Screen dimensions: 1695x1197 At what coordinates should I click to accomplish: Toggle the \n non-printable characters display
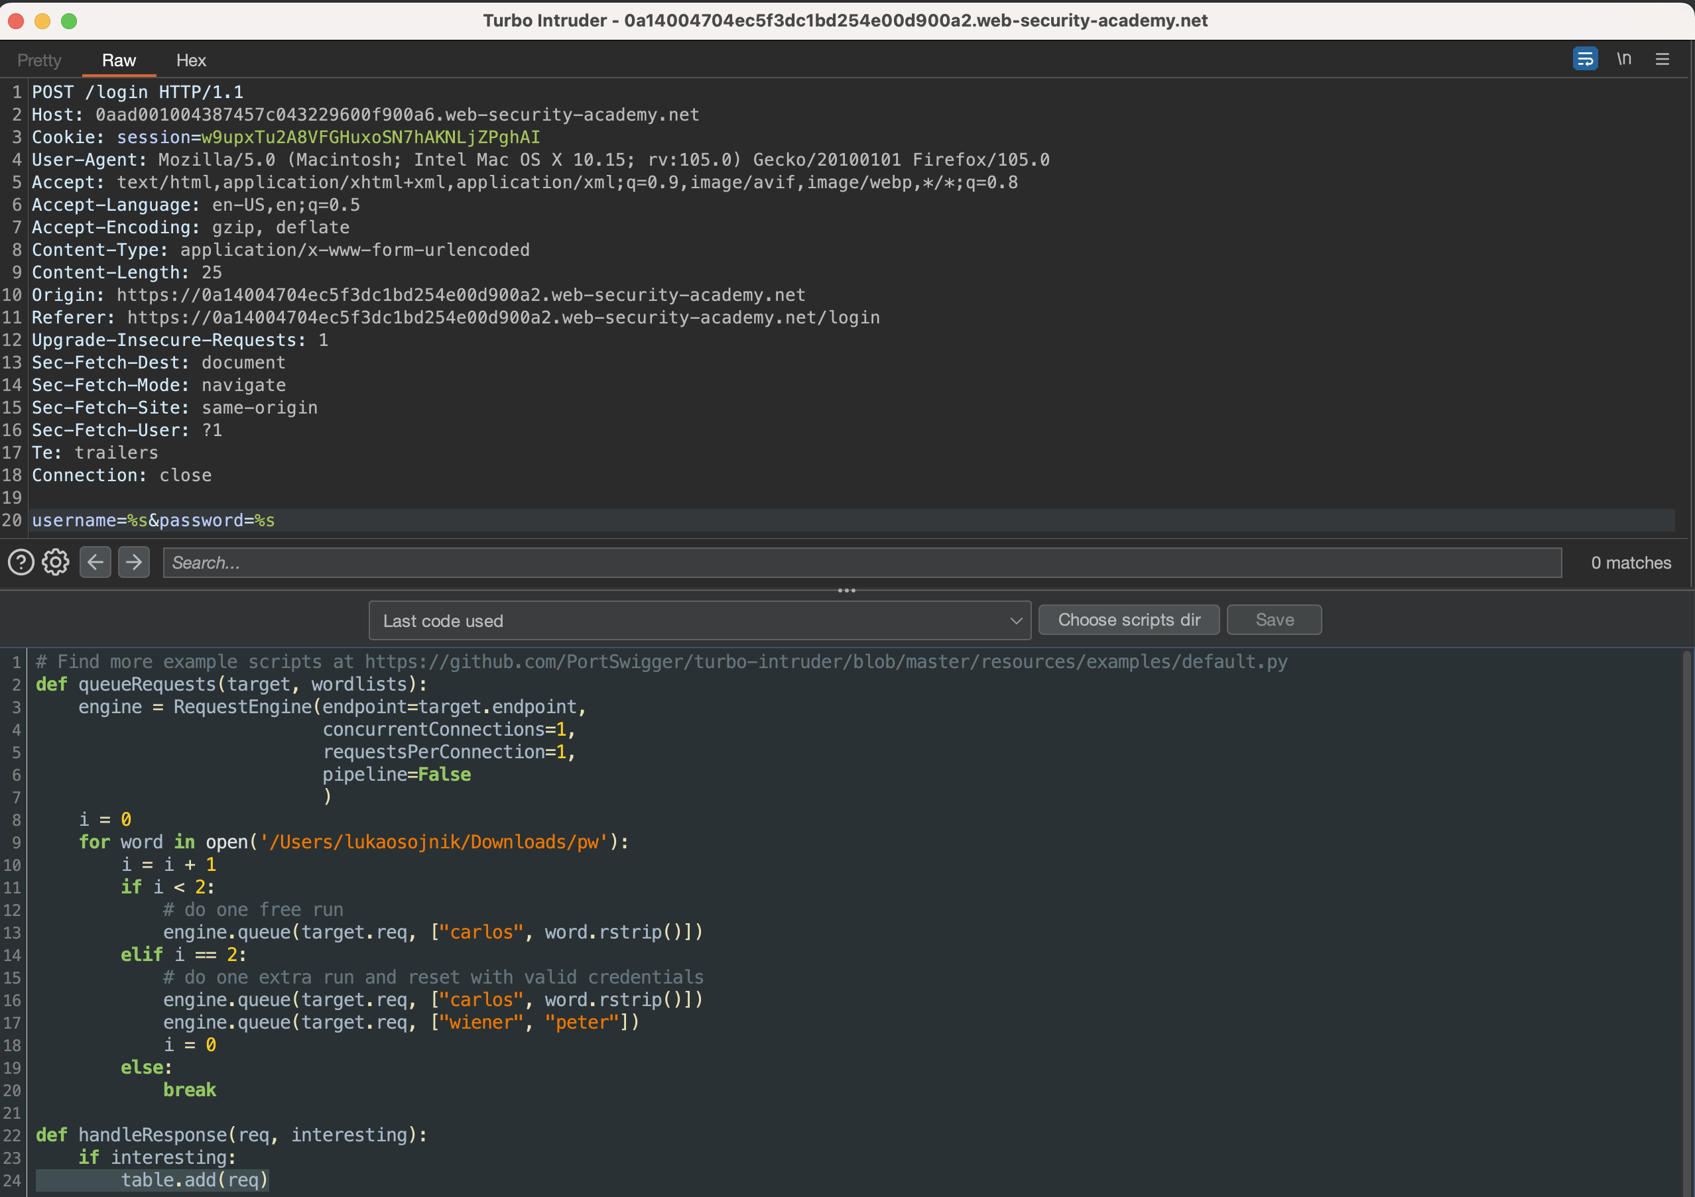1623,59
